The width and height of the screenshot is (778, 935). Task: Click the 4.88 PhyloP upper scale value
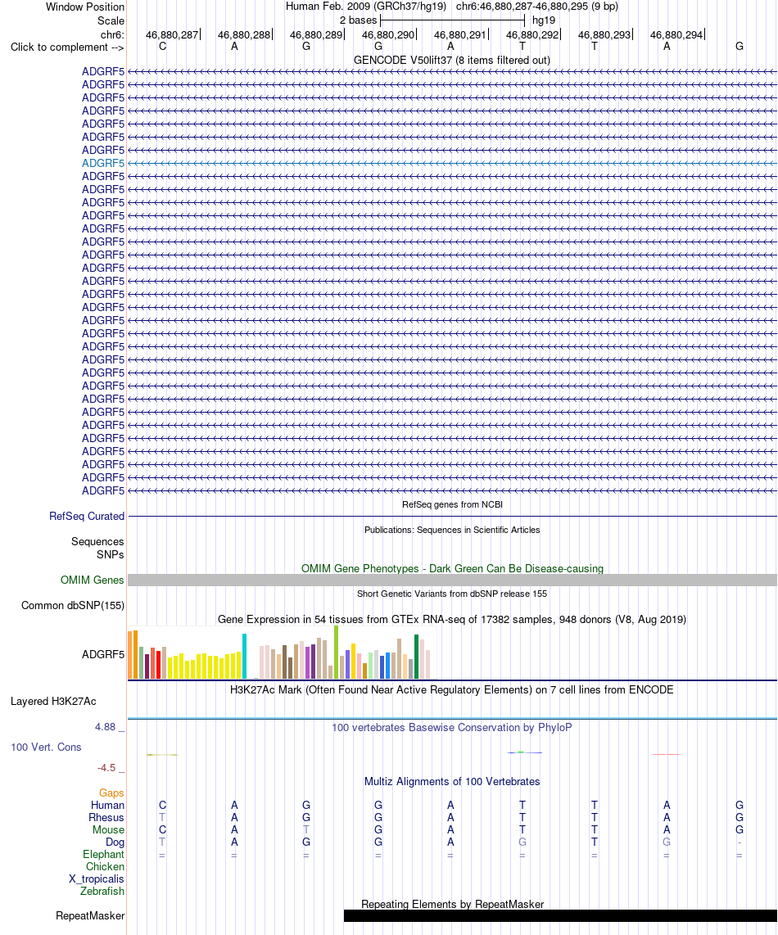105,727
